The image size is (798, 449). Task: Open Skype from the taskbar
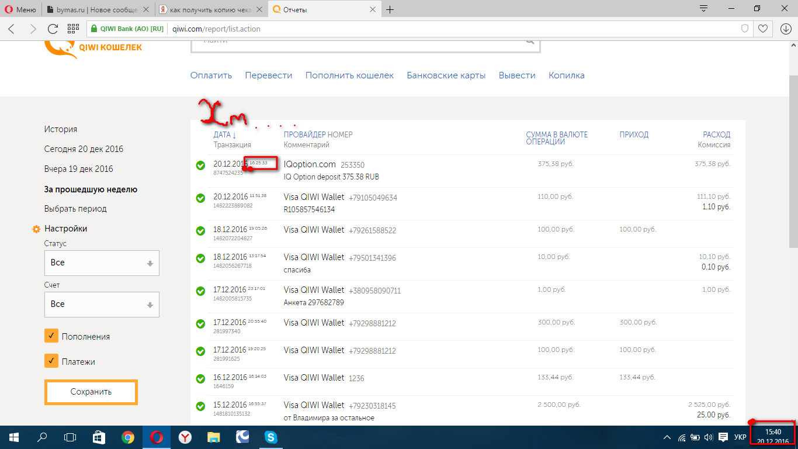point(270,437)
